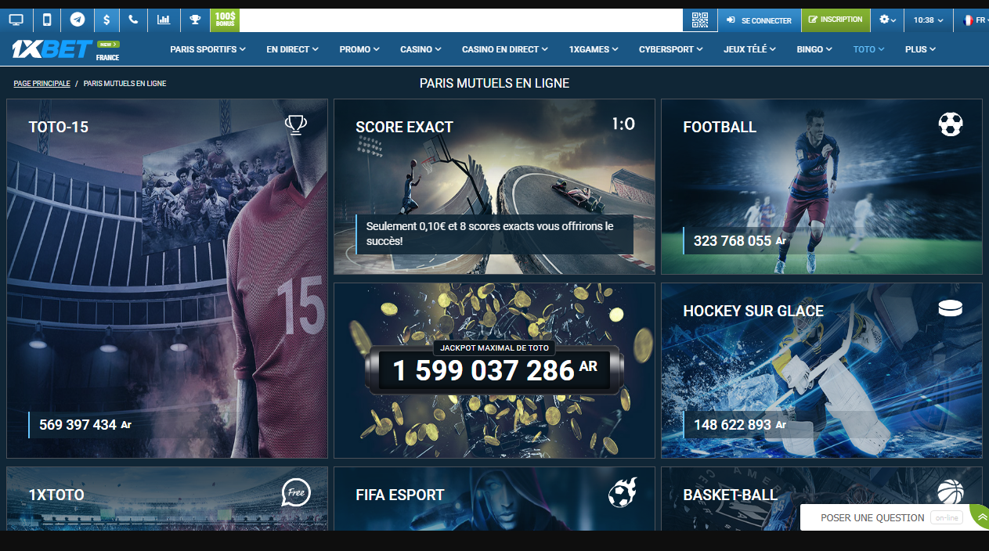The width and height of the screenshot is (989, 551).
Task: Open the Cybersport menu
Action: [671, 49]
